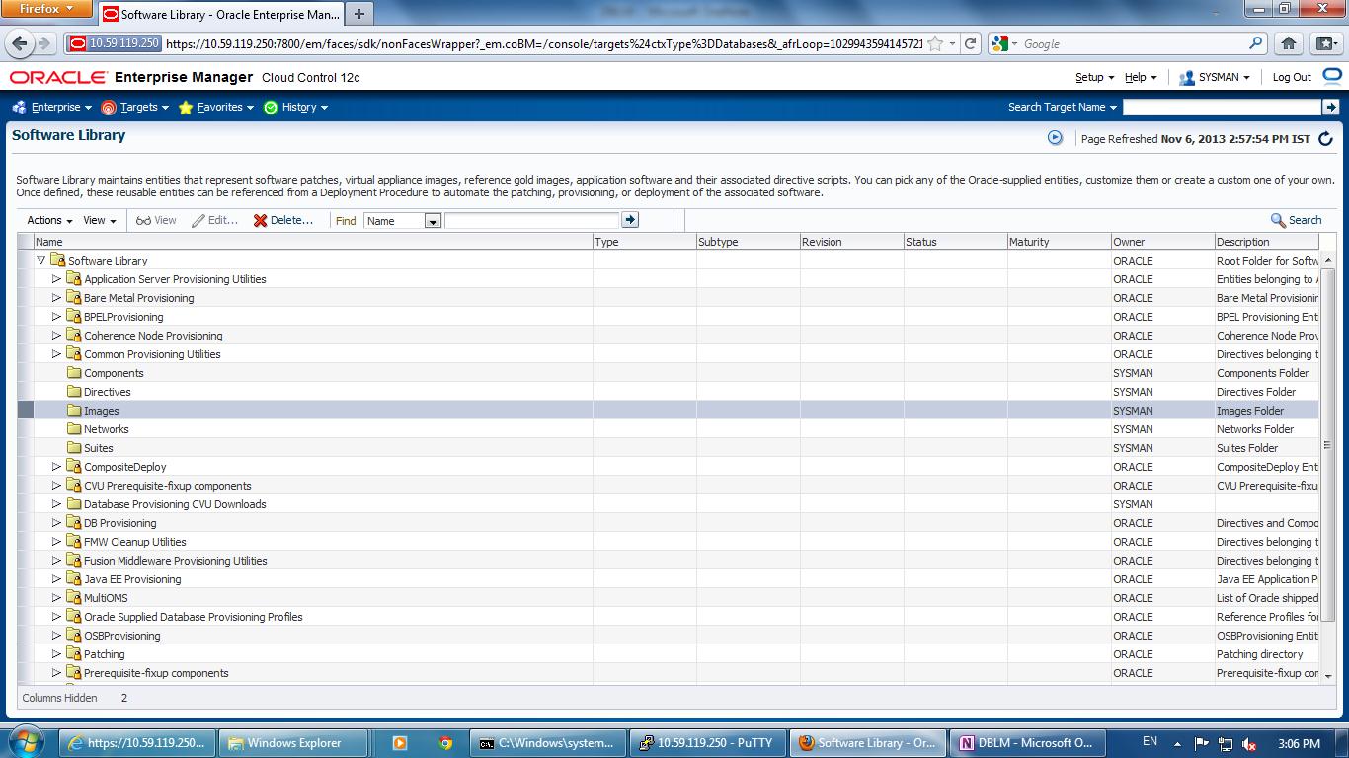
Task: Open the Setup menu
Action: [x=1094, y=77]
